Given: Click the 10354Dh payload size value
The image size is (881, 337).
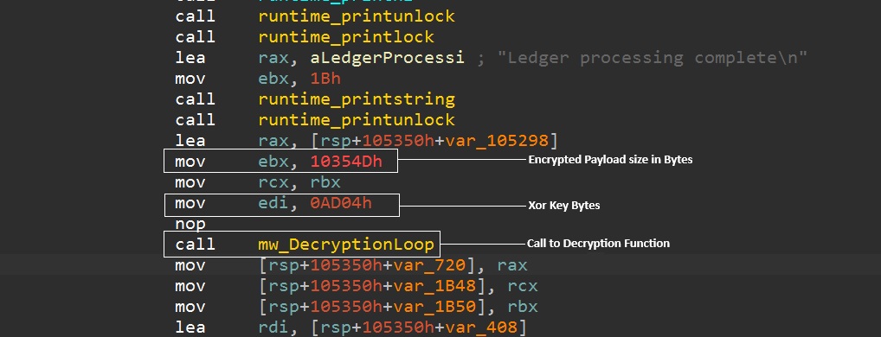Looking at the screenshot, I should pos(346,162).
